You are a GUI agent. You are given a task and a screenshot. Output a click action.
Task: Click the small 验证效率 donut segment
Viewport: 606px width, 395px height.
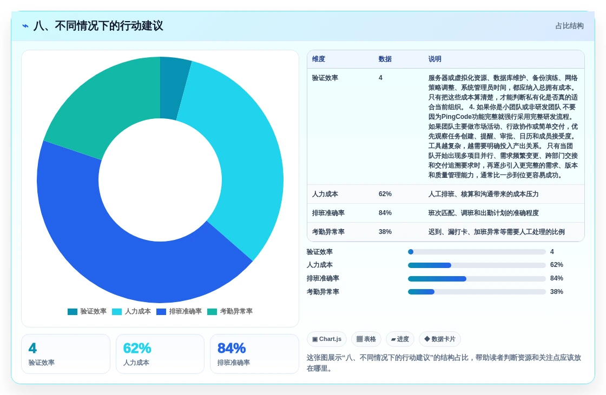click(x=173, y=88)
